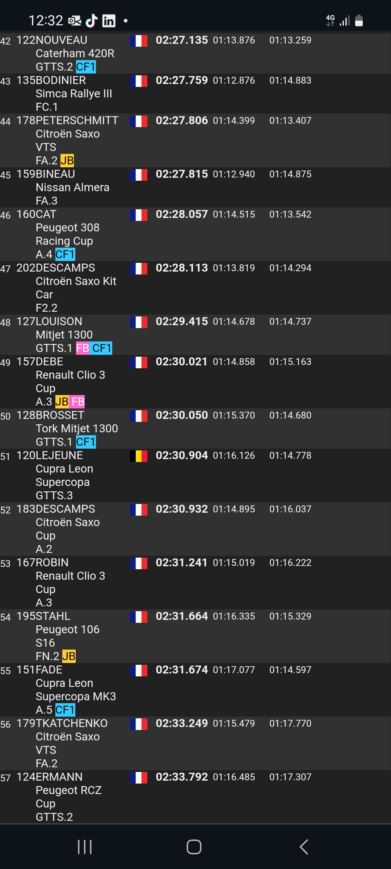
Task: Tap the JB badge in DEBE Renault Clio row
Action: [x=62, y=402]
